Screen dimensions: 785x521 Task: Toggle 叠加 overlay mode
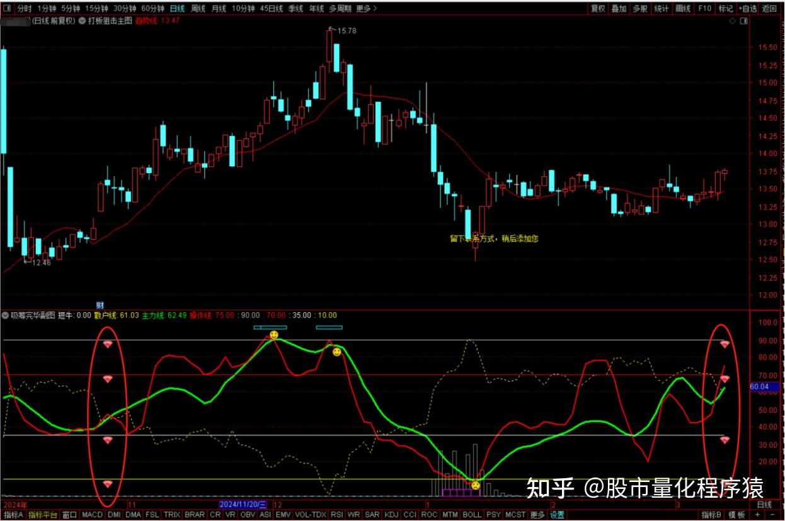tap(619, 9)
